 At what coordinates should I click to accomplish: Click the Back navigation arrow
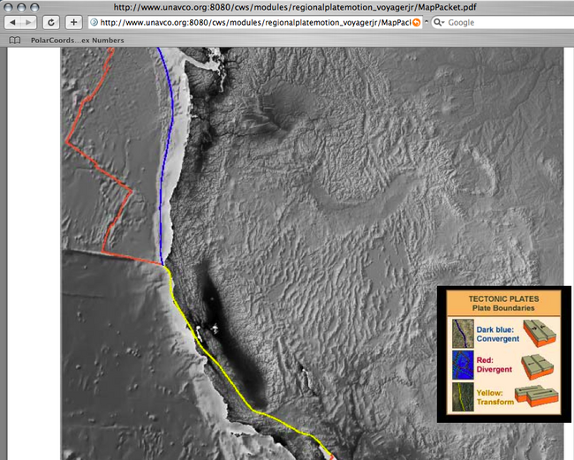click(13, 22)
